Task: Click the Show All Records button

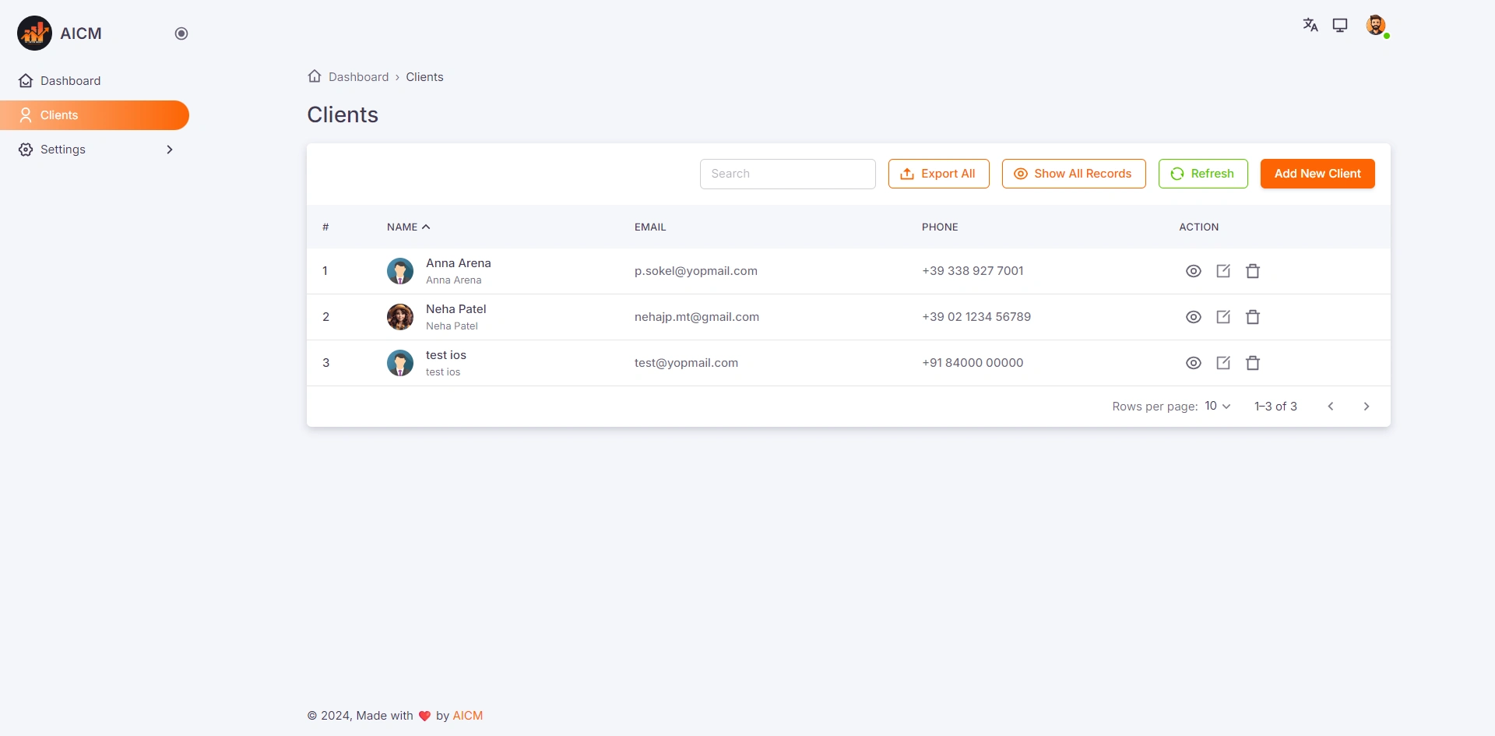Action: tap(1074, 174)
